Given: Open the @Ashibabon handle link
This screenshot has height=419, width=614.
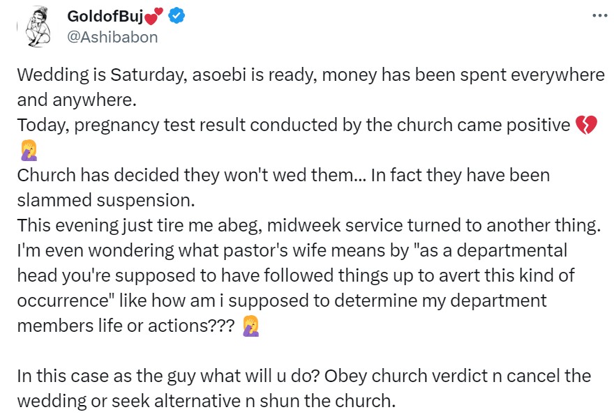Looking at the screenshot, I should 112,37.
